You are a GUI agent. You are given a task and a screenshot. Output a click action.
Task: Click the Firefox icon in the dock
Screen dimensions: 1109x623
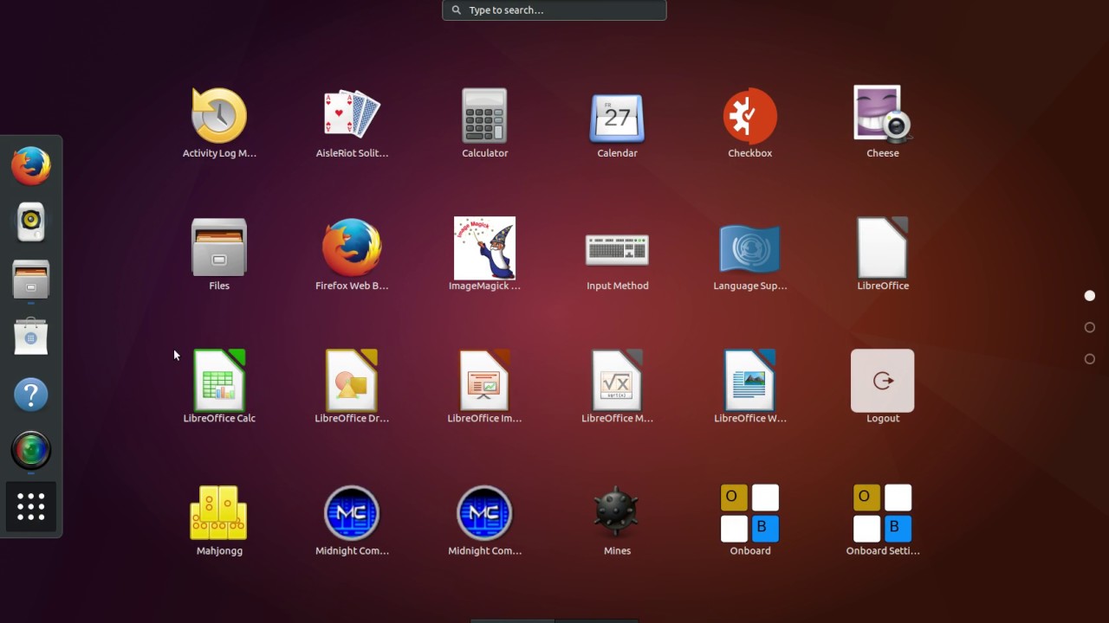[x=31, y=165]
